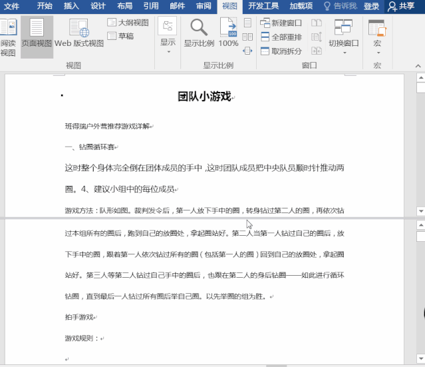
Task: Click the Page Width zoom icon
Action: tap(247, 51)
